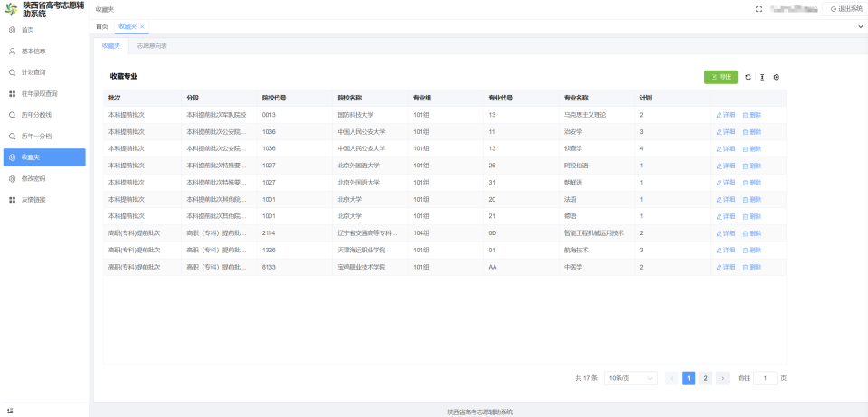Go to previous page arrow
The width and height of the screenshot is (868, 417).
(x=672, y=378)
